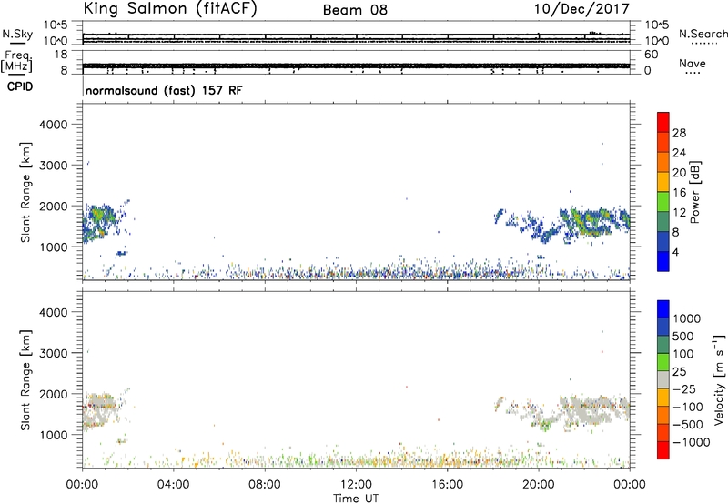
Task: Click the date 10/Dec/2017
Action: coord(581,9)
